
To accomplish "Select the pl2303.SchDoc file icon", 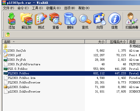I will (6, 87).
